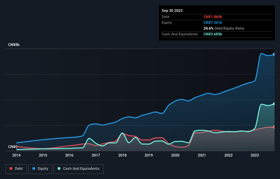Click the Debt row label in tooltip
Image resolution: width=280 pixels, height=179 pixels.
[x=165, y=17]
